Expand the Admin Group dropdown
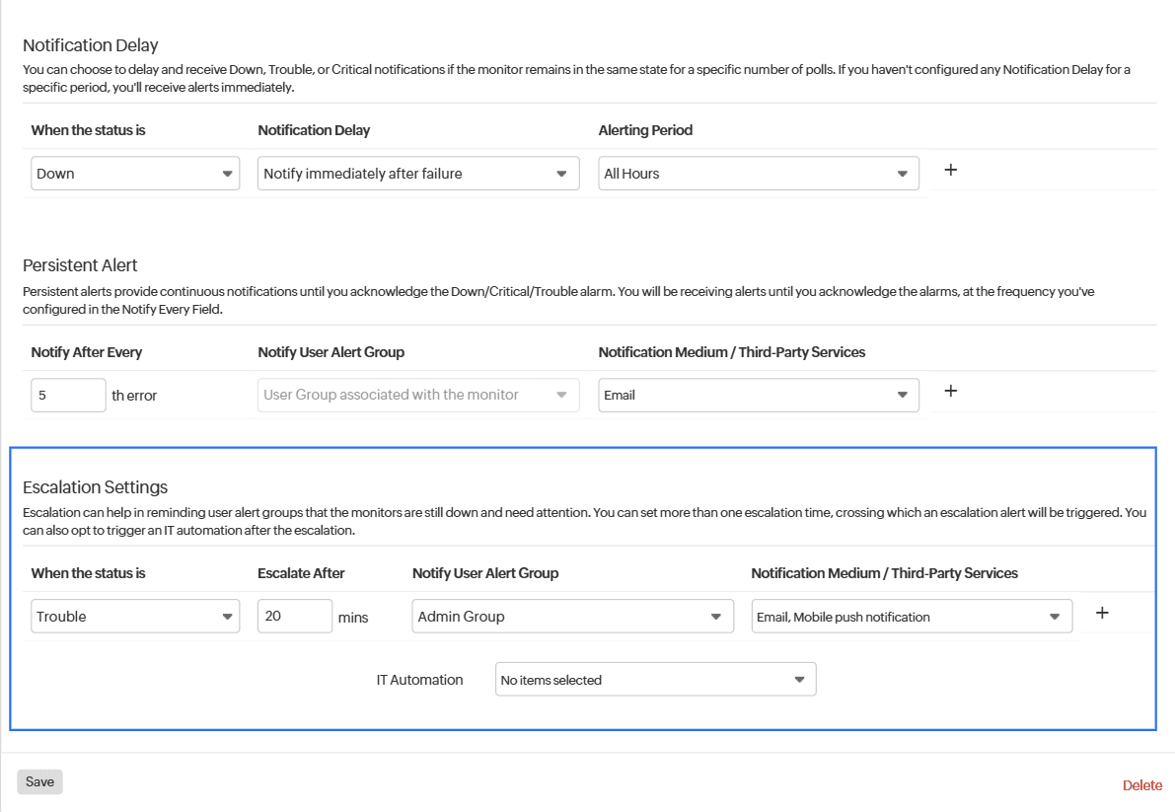Viewport: 1175px width, 812px height. 572,617
